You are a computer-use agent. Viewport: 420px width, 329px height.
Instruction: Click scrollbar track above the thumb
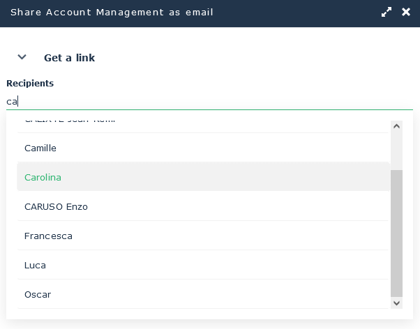[396, 150]
